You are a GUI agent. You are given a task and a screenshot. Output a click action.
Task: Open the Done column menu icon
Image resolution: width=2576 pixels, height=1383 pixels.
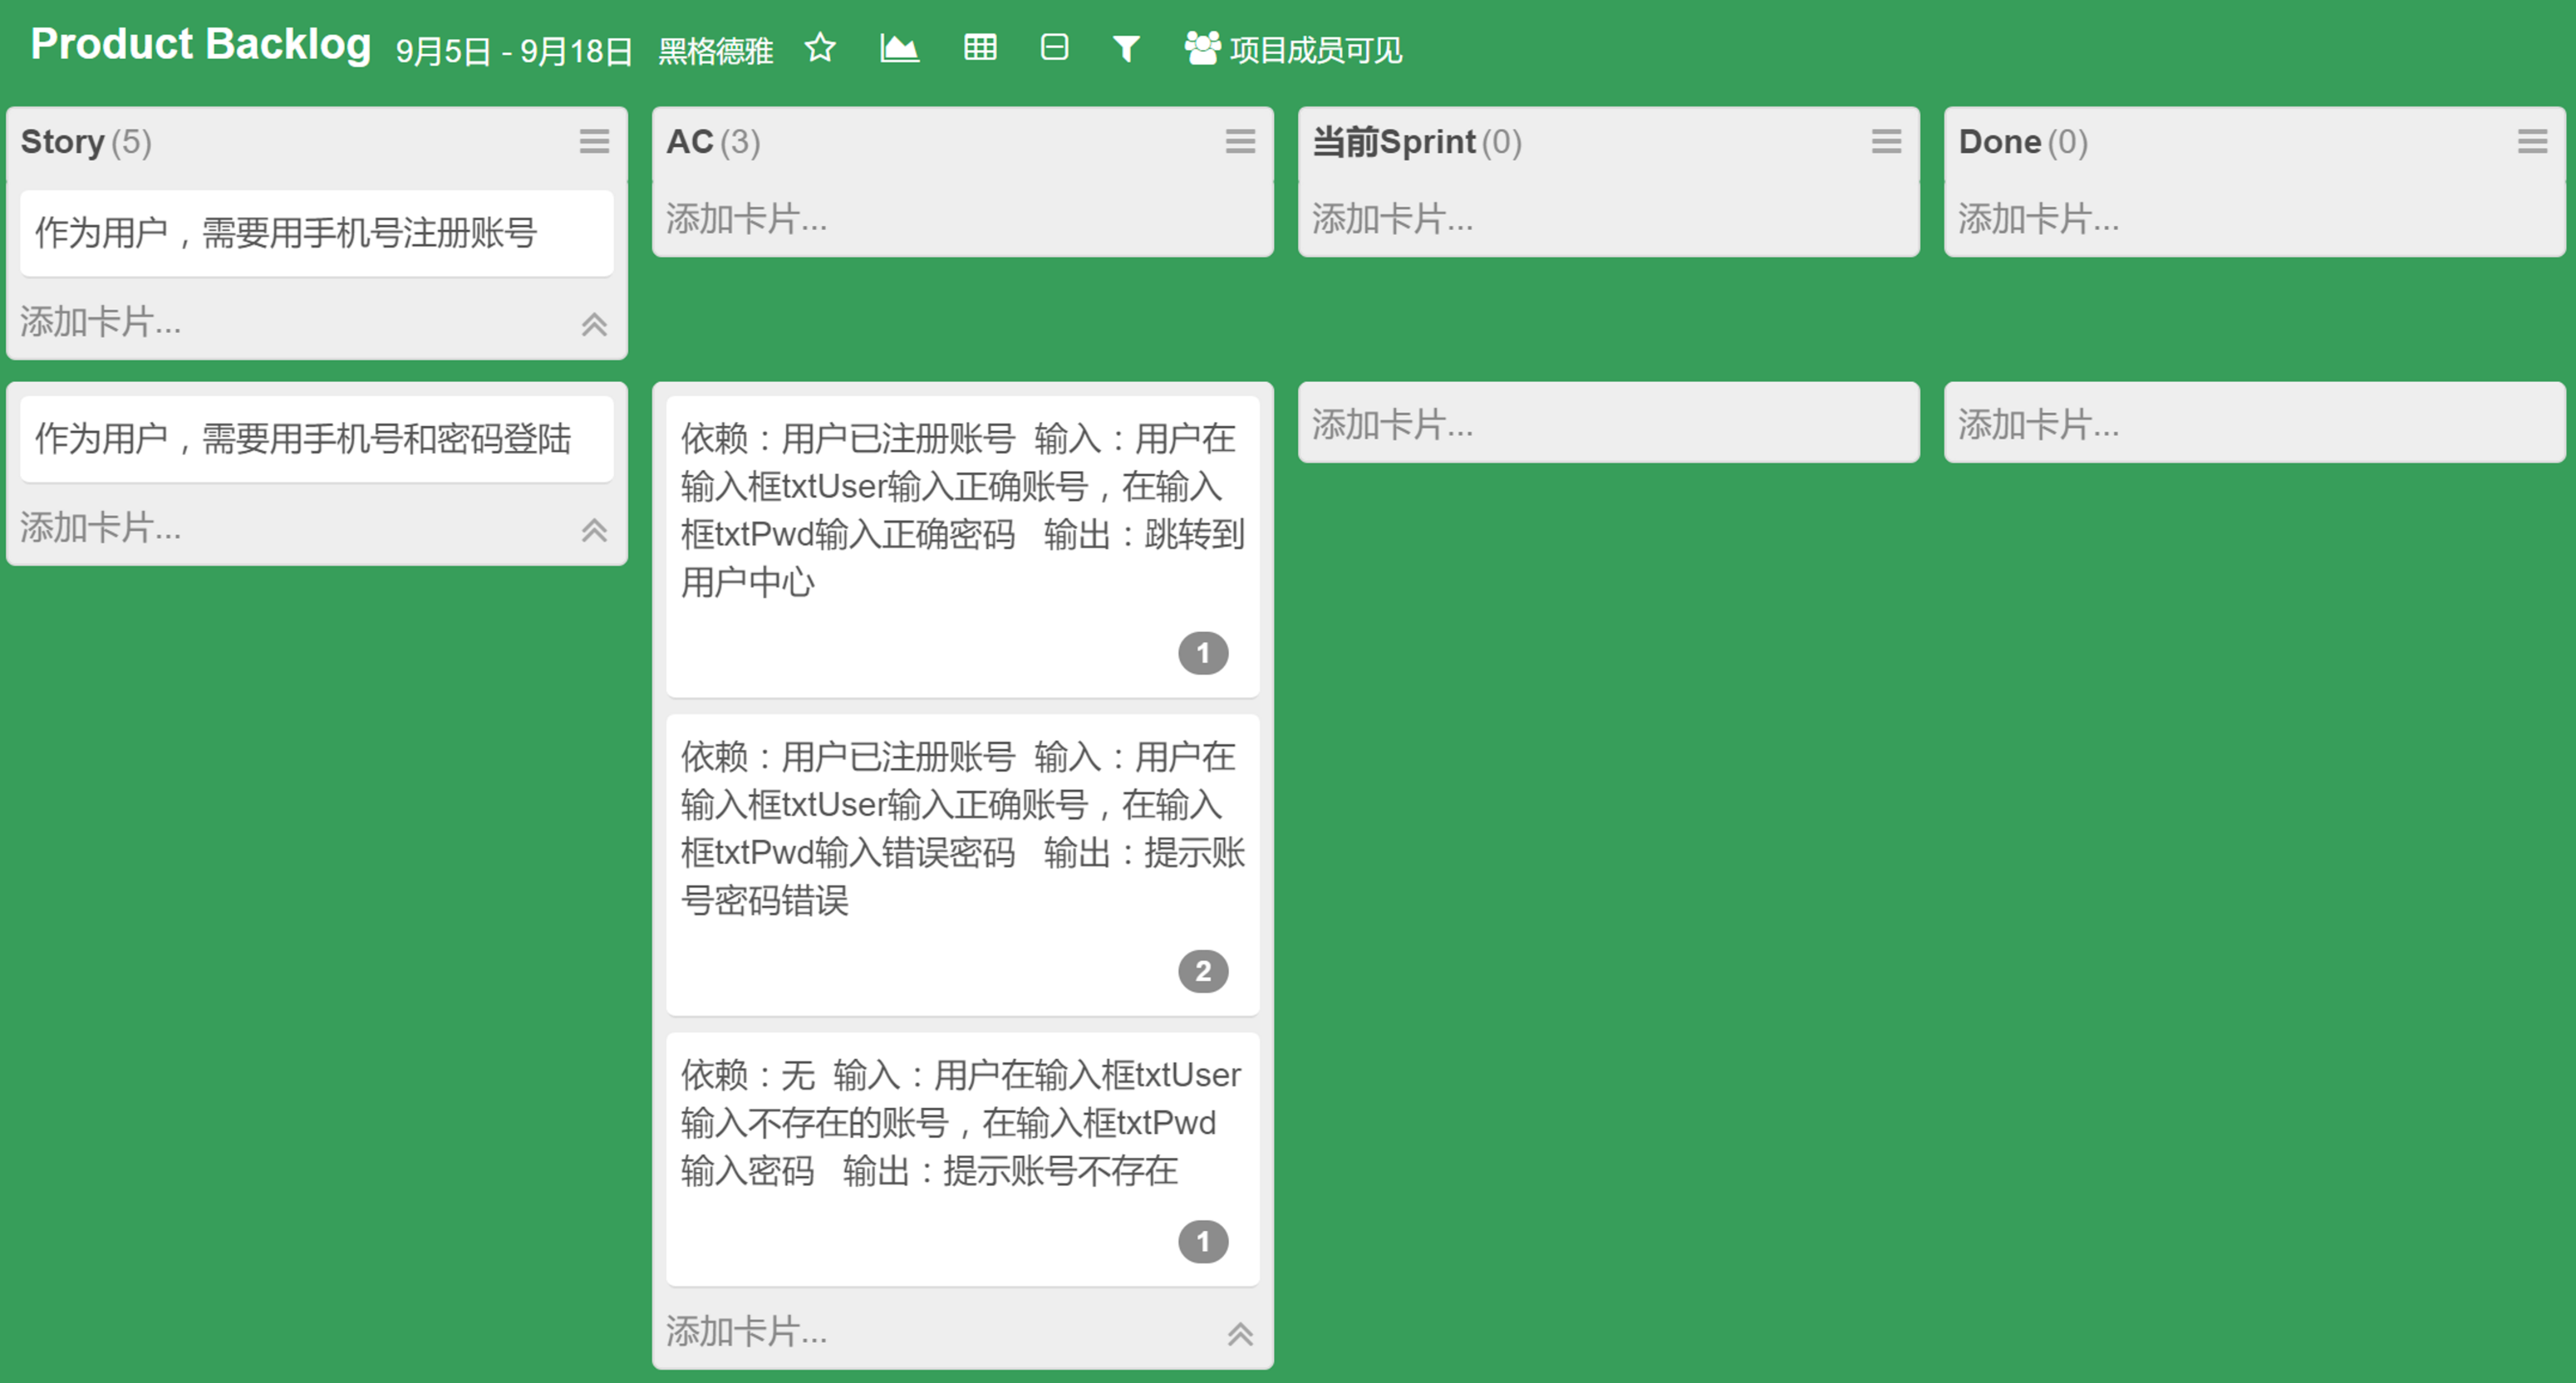(2532, 141)
